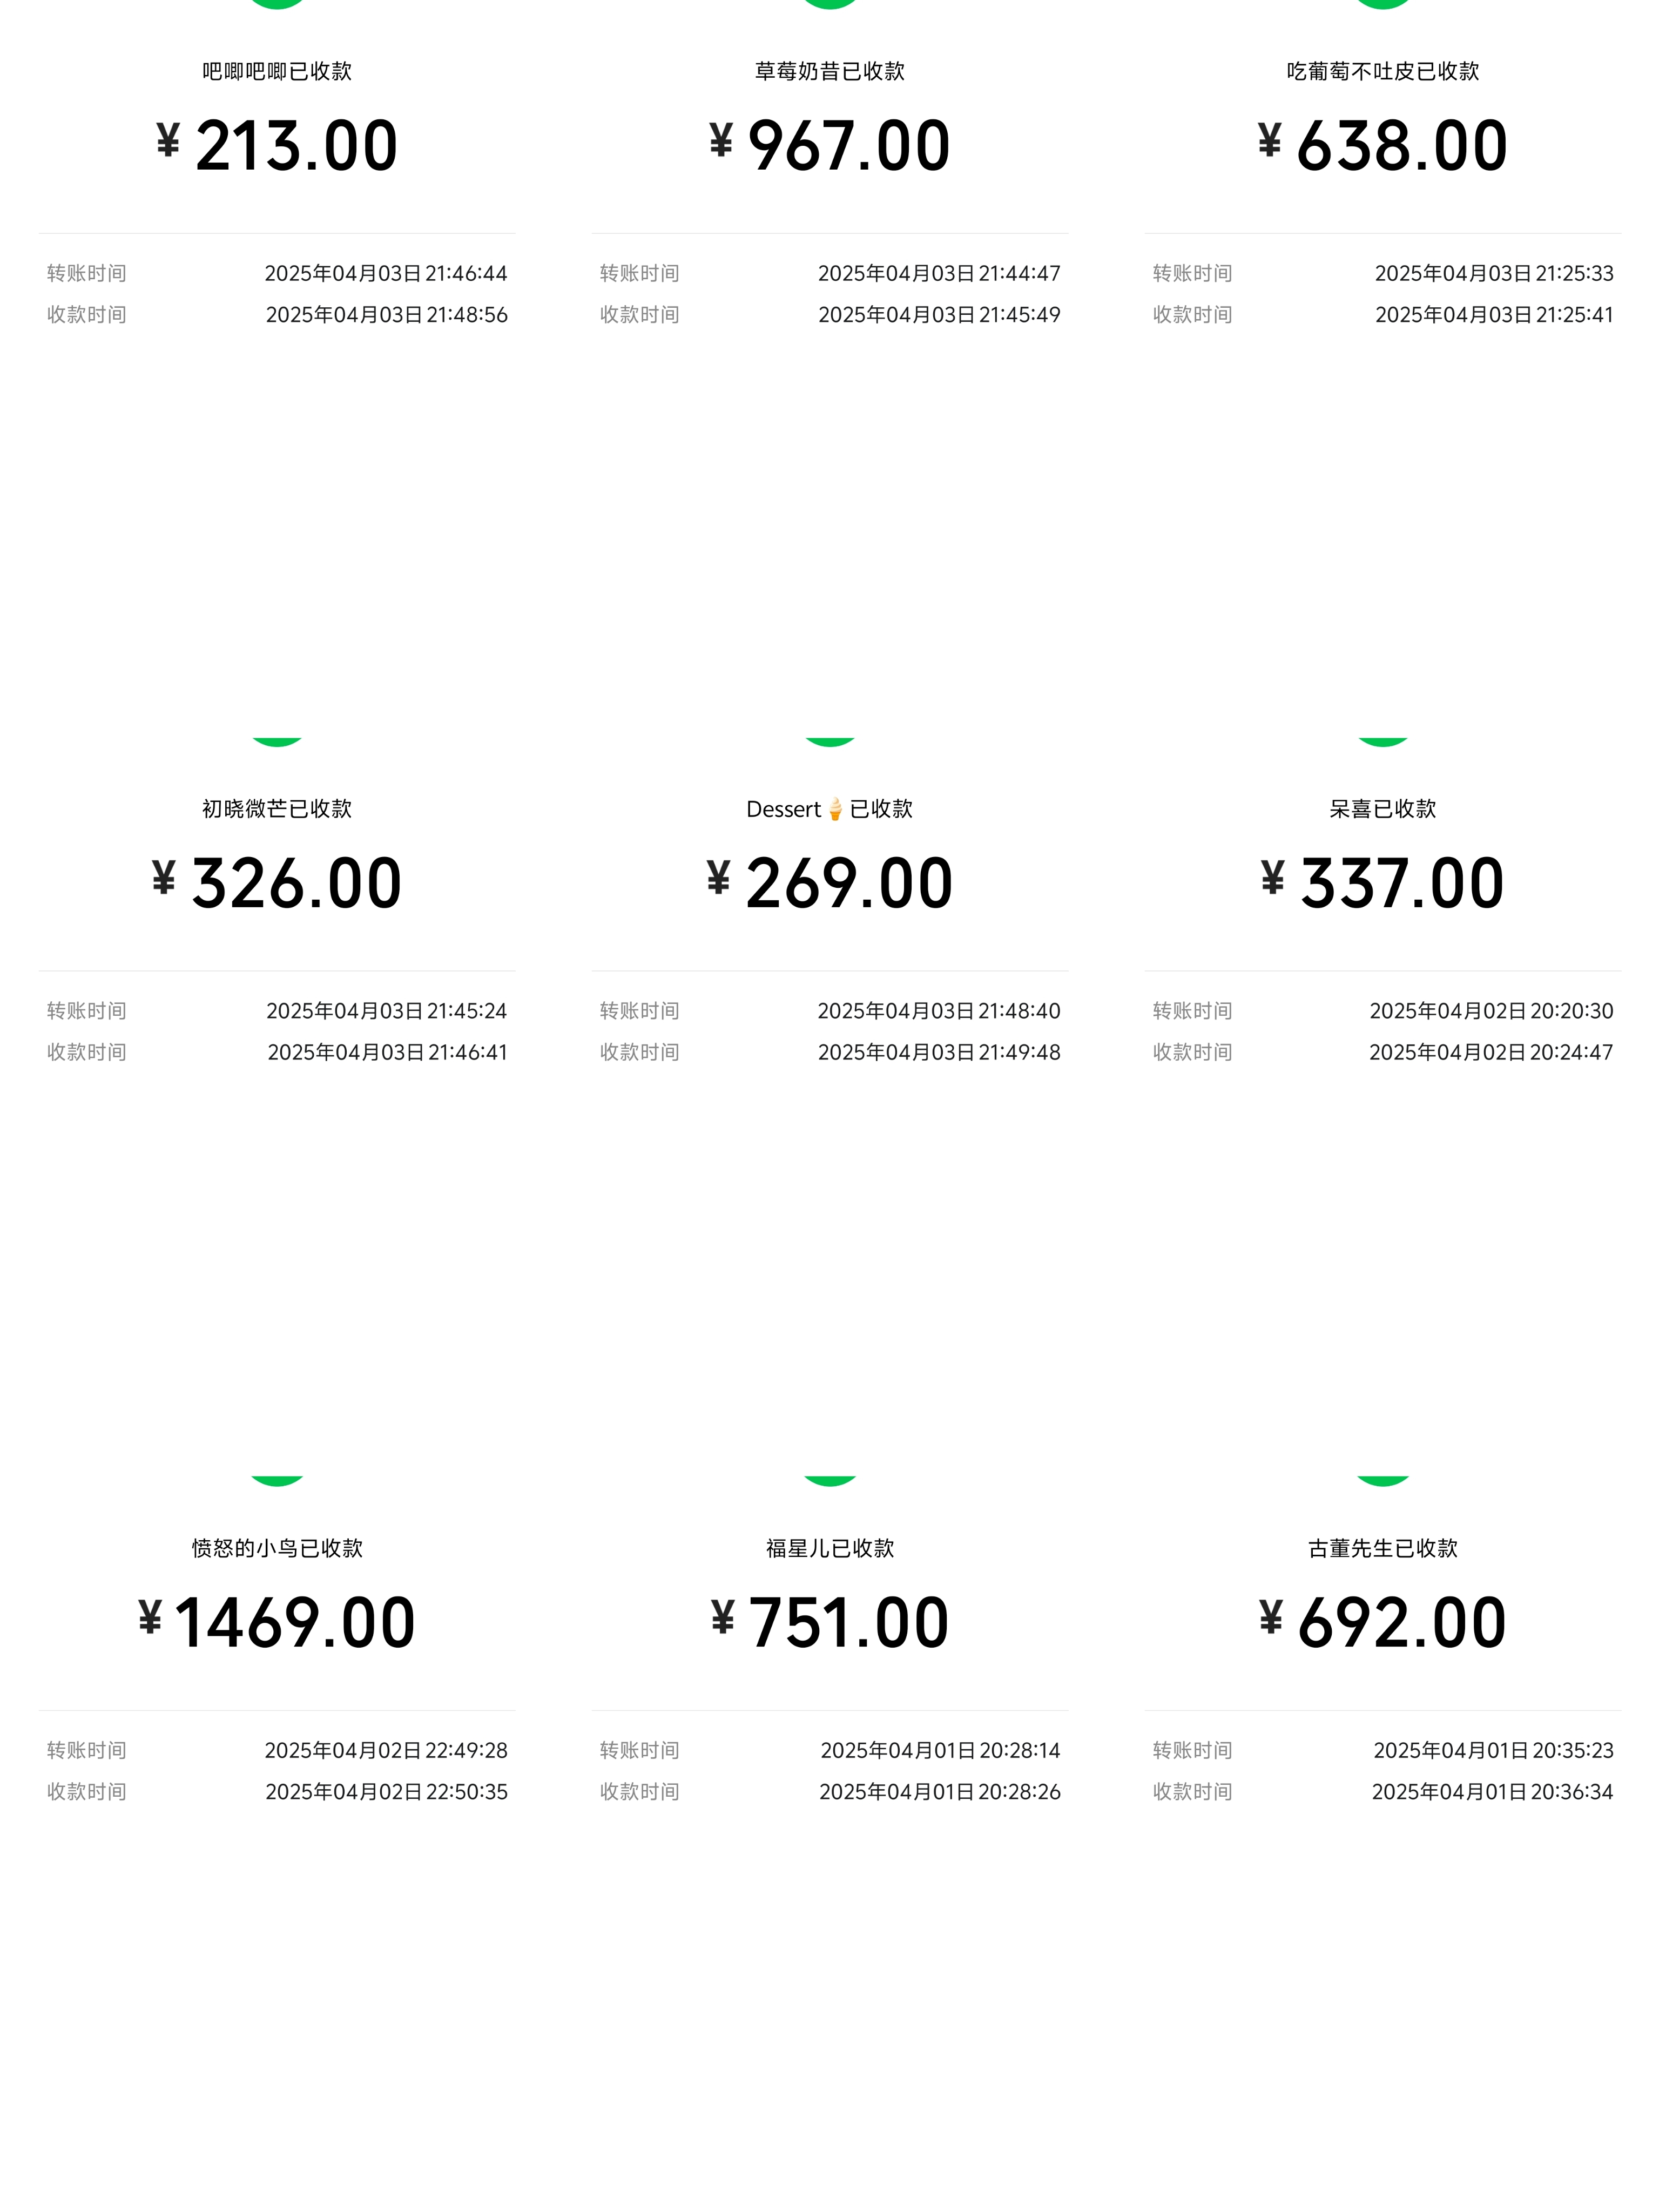Click the green checkmark icon above 初晓微芒已收款
The image size is (1659, 2212).
[277, 741]
